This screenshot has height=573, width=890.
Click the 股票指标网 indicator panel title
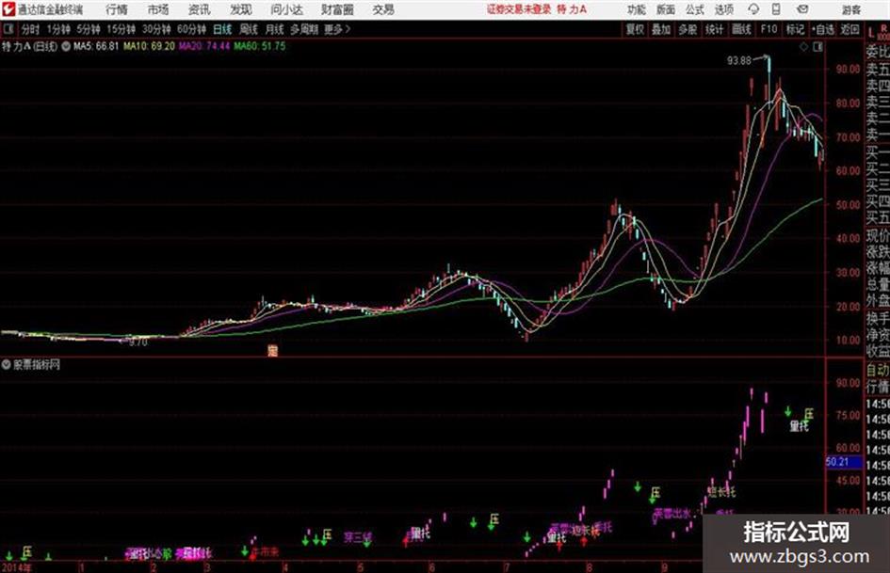tap(37, 365)
